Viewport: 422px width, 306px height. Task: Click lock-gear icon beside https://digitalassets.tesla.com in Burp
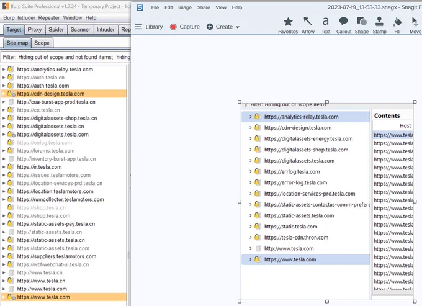click(x=11, y=134)
